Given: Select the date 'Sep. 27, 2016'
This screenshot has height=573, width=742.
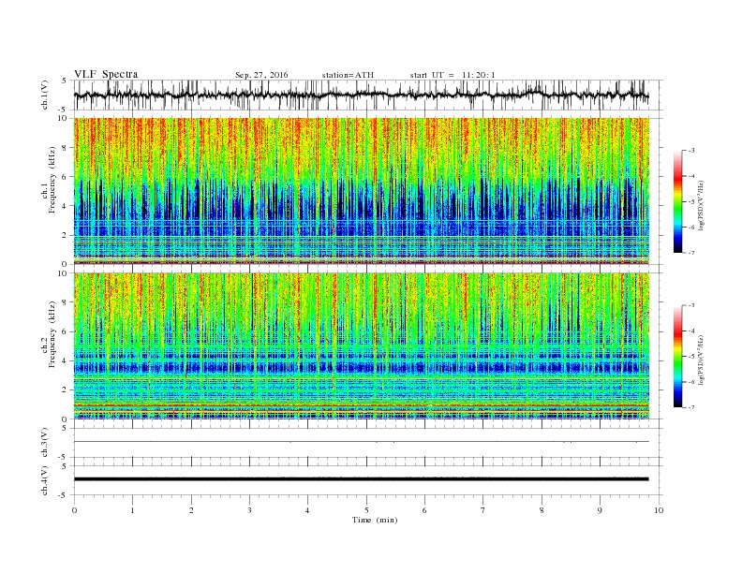Looking at the screenshot, I should [261, 75].
